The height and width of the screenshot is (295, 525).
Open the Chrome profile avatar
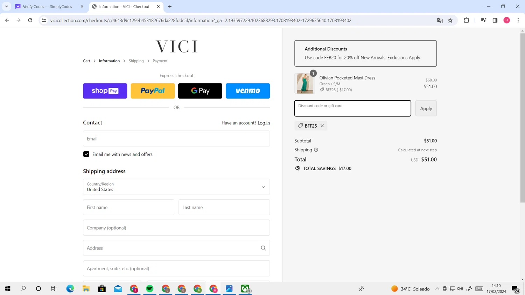coord(506,20)
